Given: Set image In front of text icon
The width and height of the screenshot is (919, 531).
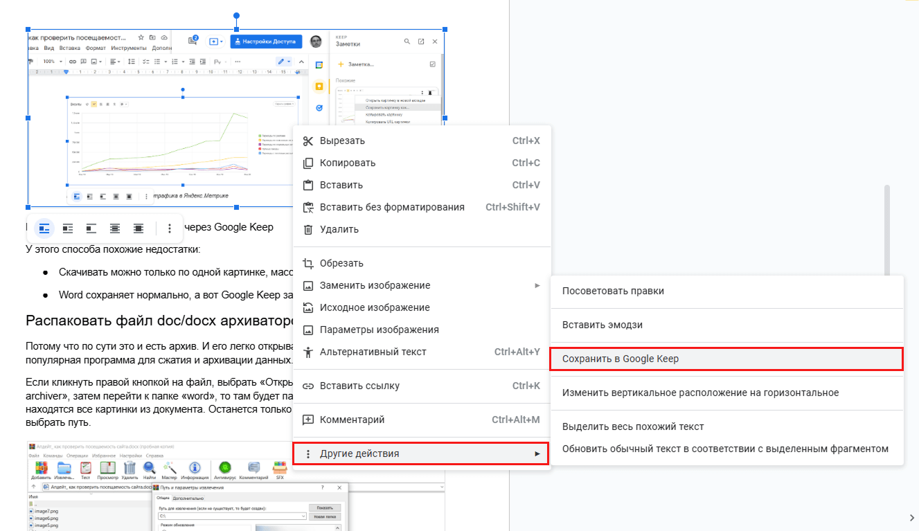Looking at the screenshot, I should pyautogui.click(x=139, y=228).
